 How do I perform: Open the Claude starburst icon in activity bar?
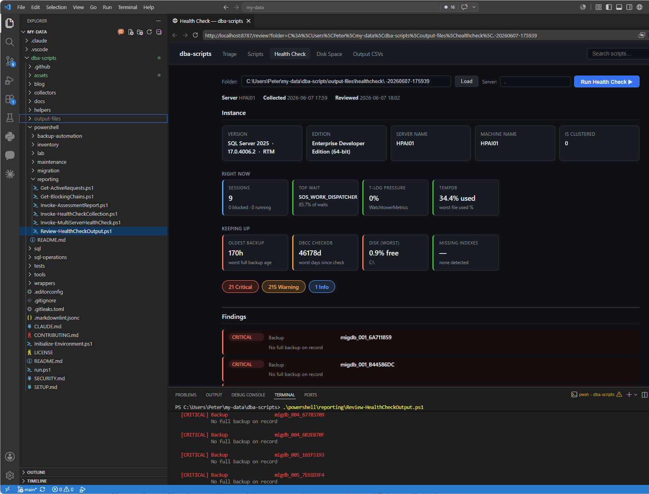pos(10,174)
